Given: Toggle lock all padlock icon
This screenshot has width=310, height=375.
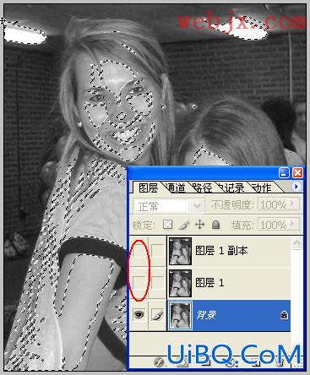Looking at the screenshot, I should coord(215,225).
